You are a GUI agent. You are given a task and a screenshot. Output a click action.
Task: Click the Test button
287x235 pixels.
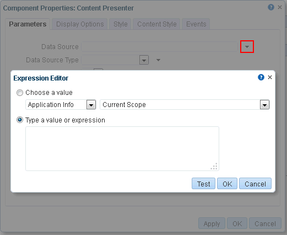203,184
